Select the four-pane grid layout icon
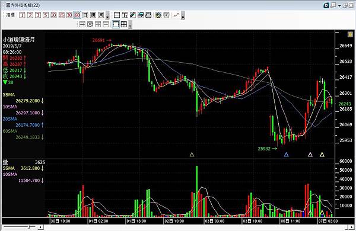Image resolution: width=356 pixels, height=231 pixels. 124,24
